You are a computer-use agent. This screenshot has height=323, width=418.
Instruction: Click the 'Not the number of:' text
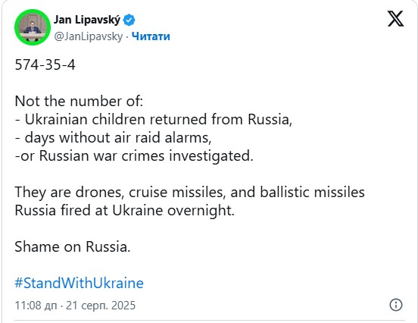point(79,102)
